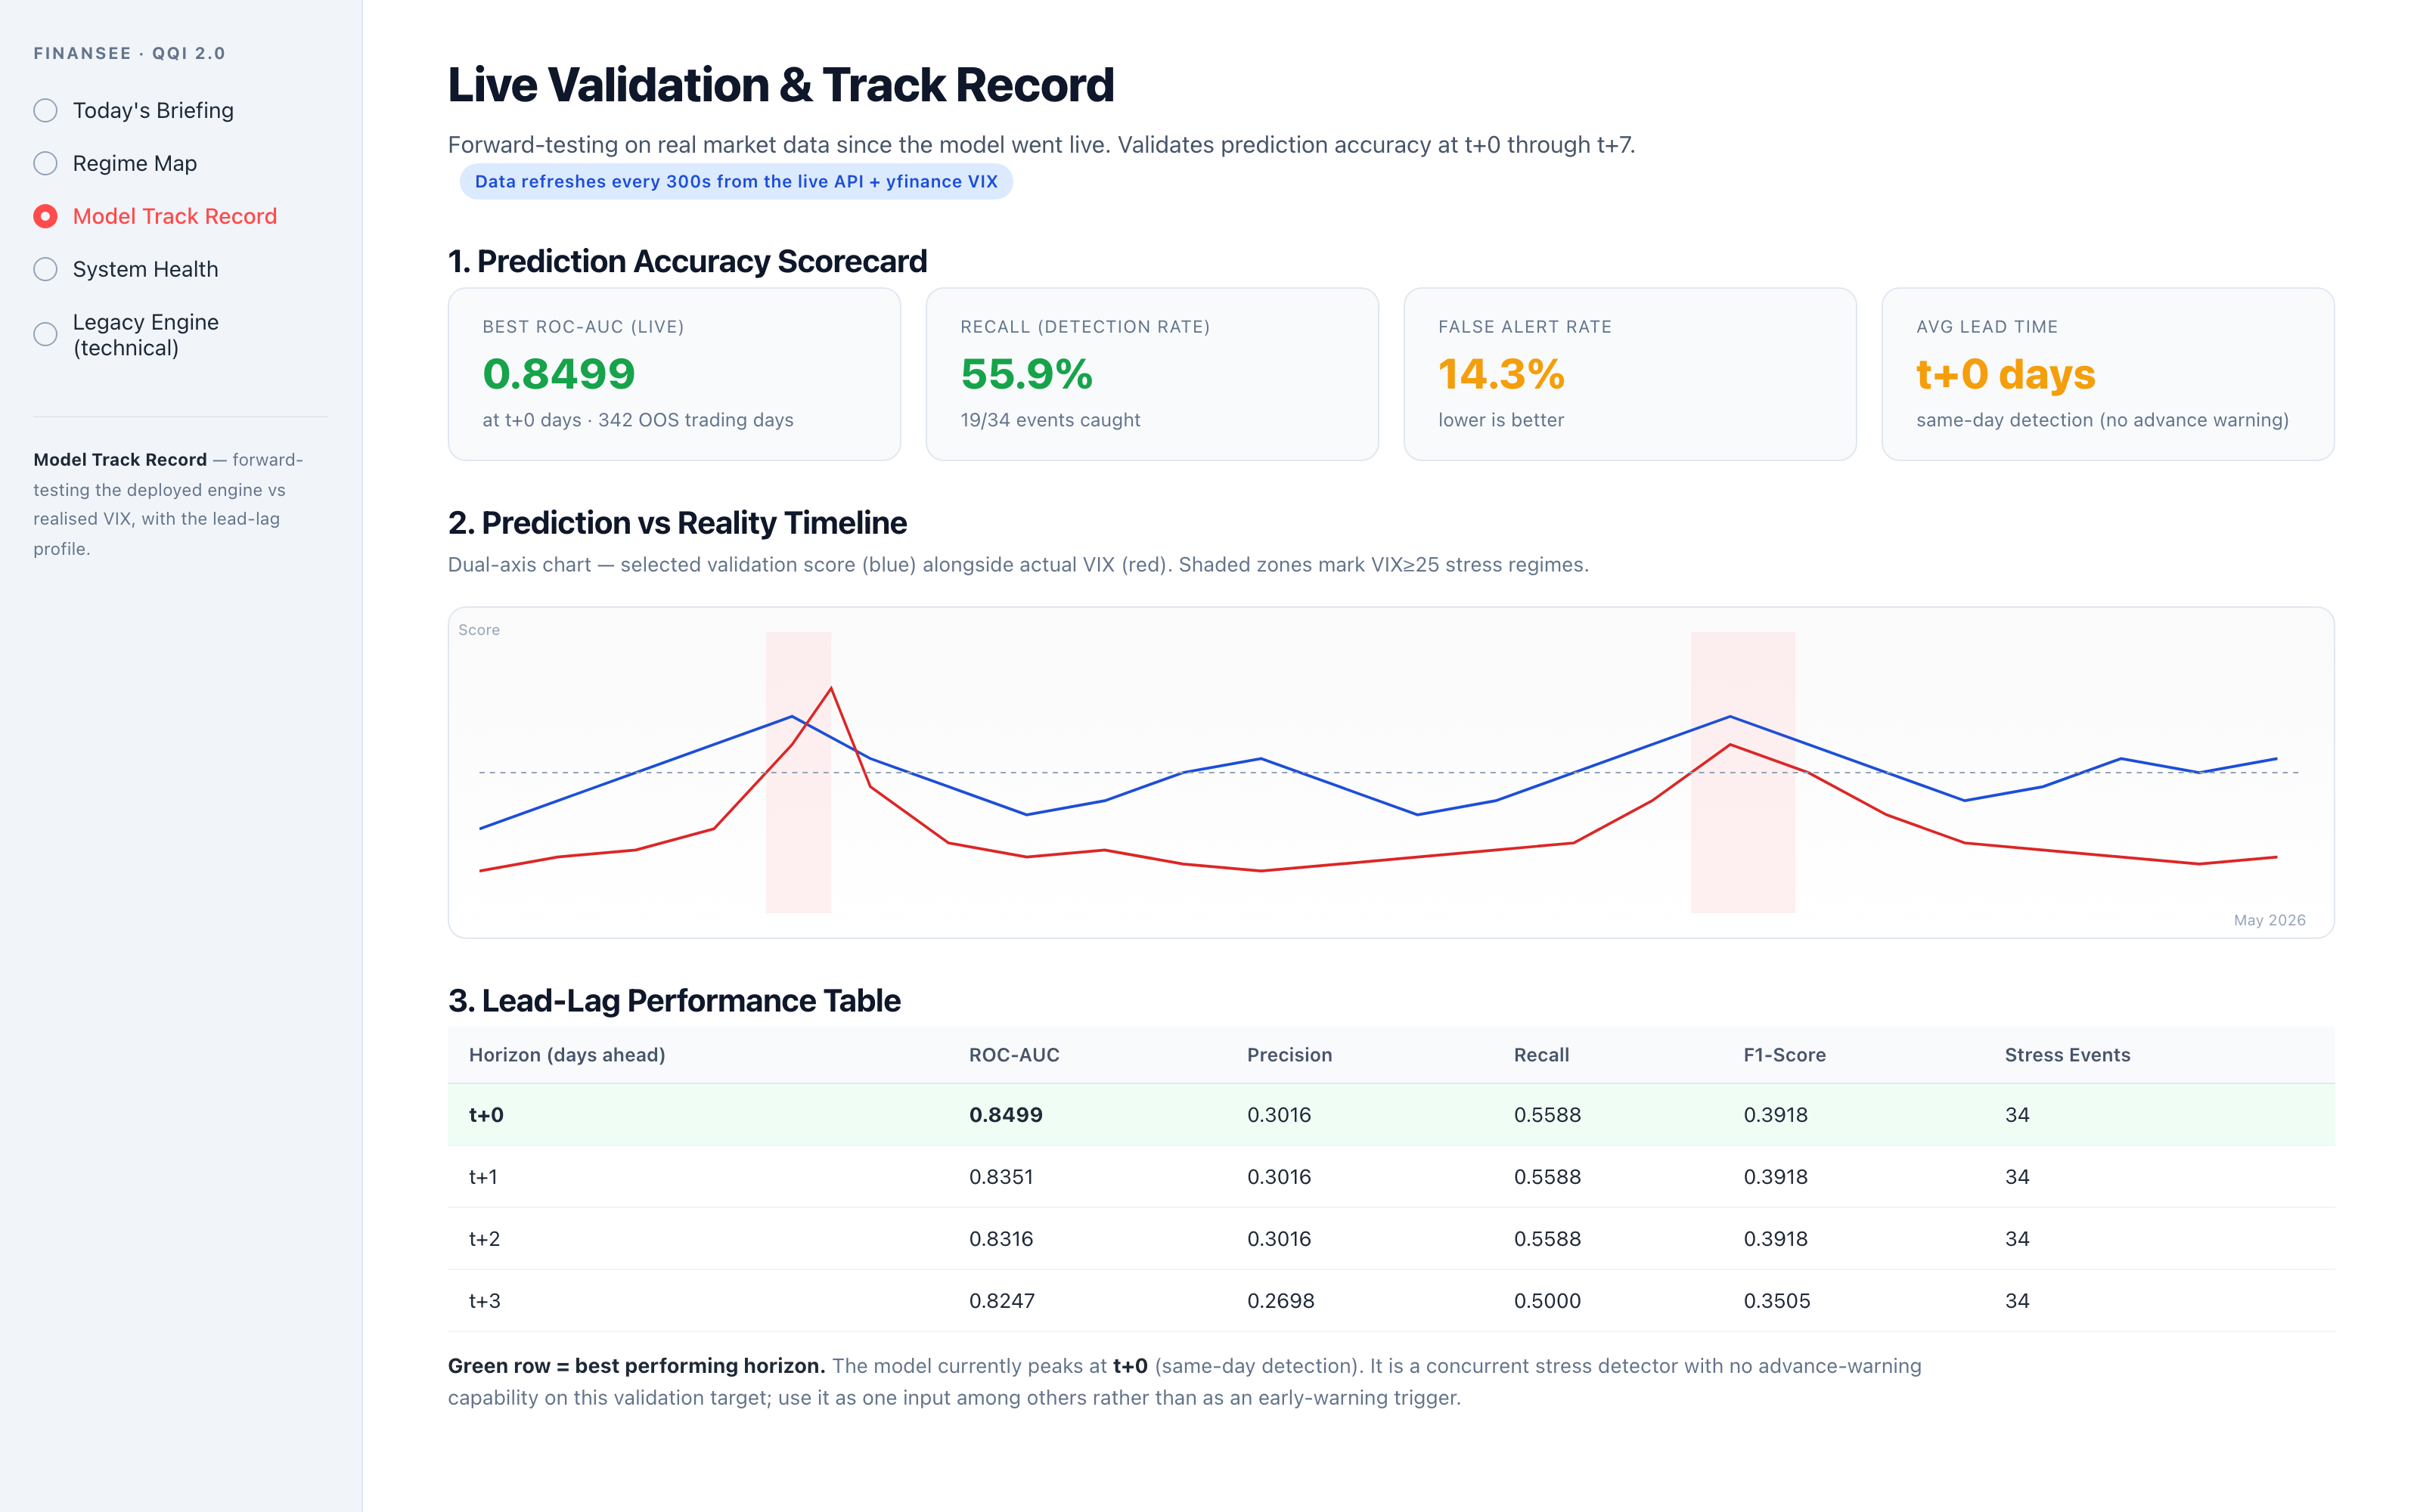2420x1512 pixels.
Task: Click the Recall value 55.9%
Action: pyautogui.click(x=1026, y=374)
